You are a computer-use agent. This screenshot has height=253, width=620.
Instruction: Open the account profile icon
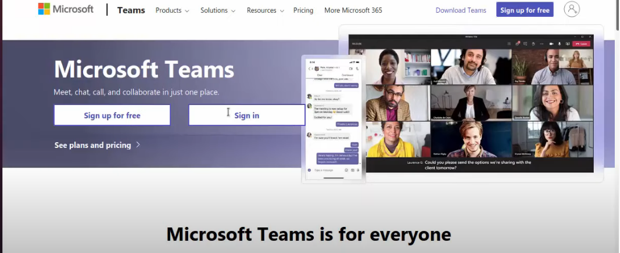[572, 9]
